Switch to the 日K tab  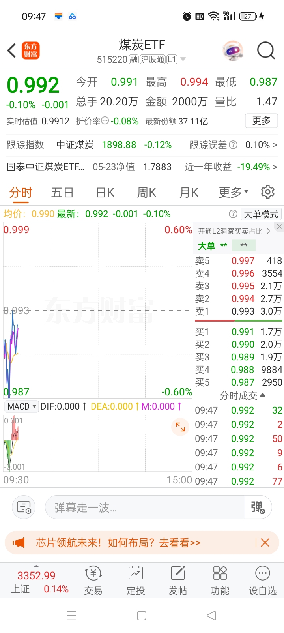click(x=105, y=193)
